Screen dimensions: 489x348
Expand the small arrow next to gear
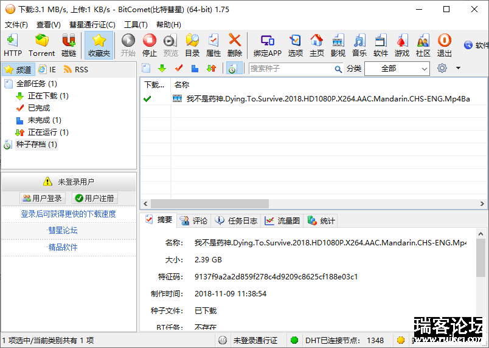tap(458, 68)
